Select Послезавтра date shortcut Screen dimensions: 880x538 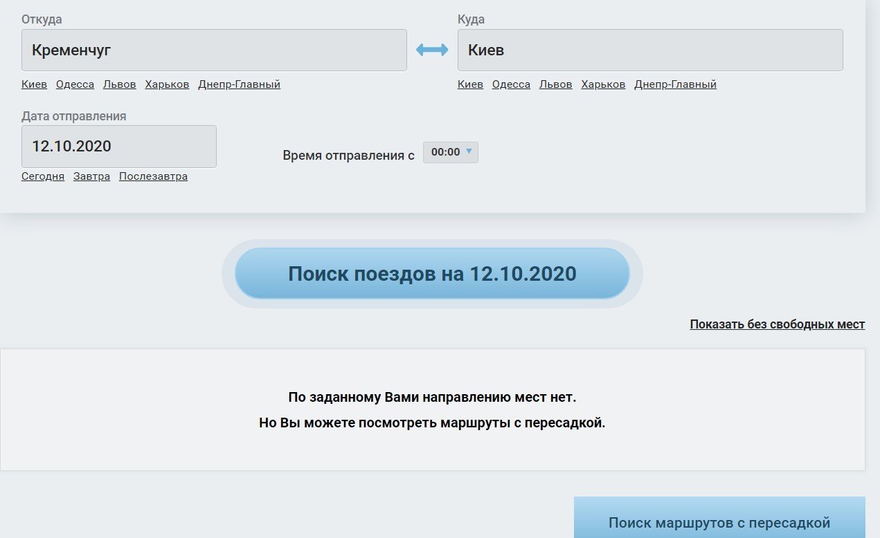tap(153, 176)
